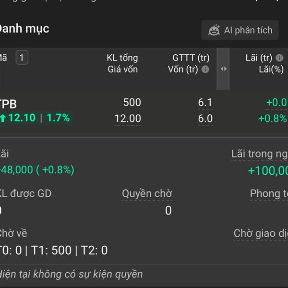Sort by GTTT (tr) column header
288x288 pixels.
[x=191, y=58]
